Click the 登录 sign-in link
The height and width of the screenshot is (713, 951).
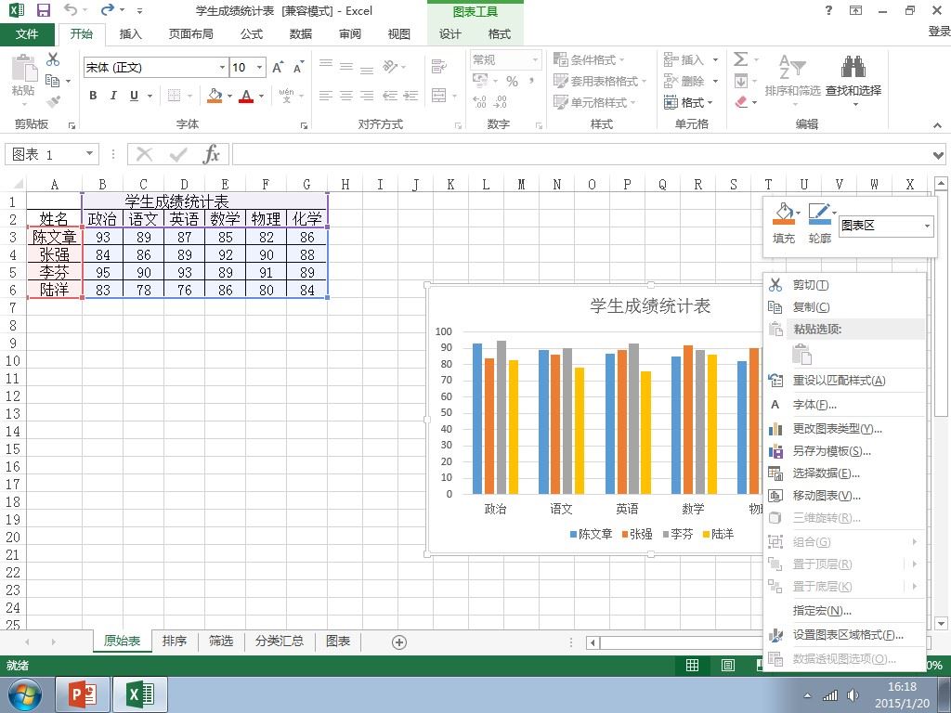939,31
